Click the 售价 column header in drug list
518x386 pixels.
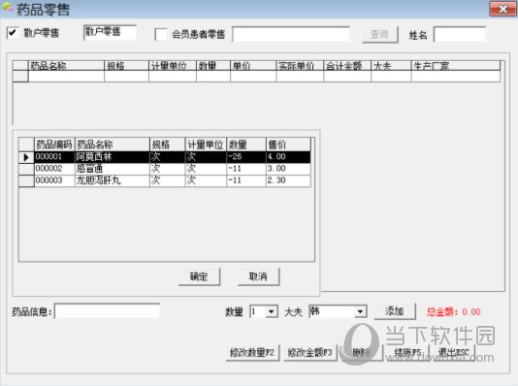288,145
